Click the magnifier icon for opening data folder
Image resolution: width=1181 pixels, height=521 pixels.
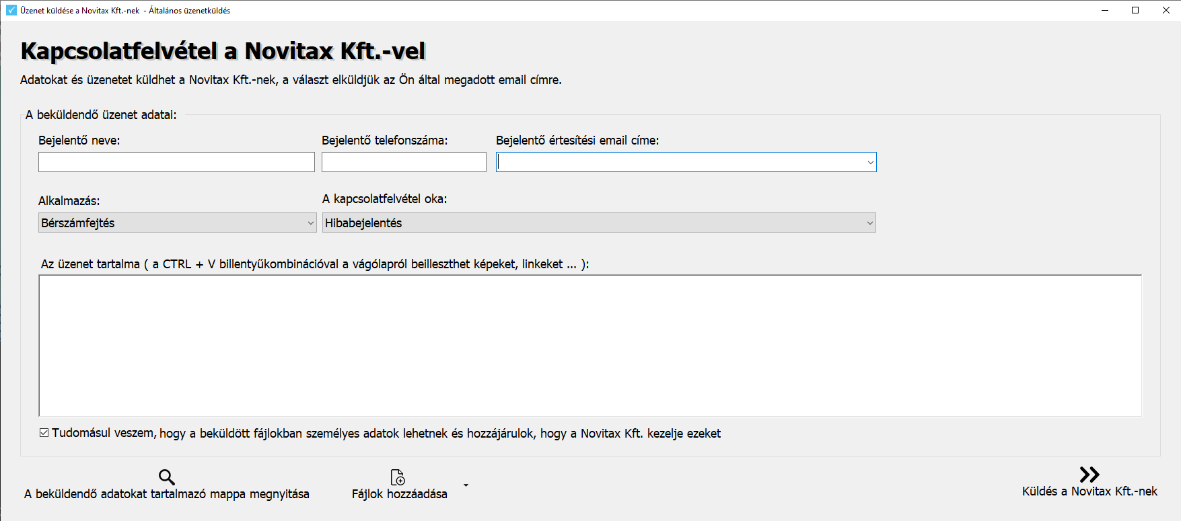coord(167,477)
